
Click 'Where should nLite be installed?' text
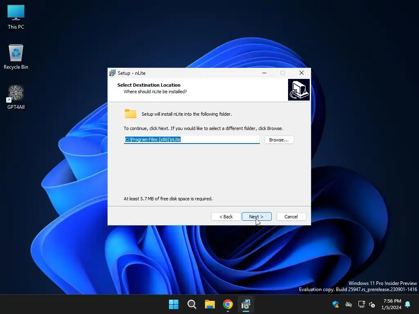(x=155, y=92)
